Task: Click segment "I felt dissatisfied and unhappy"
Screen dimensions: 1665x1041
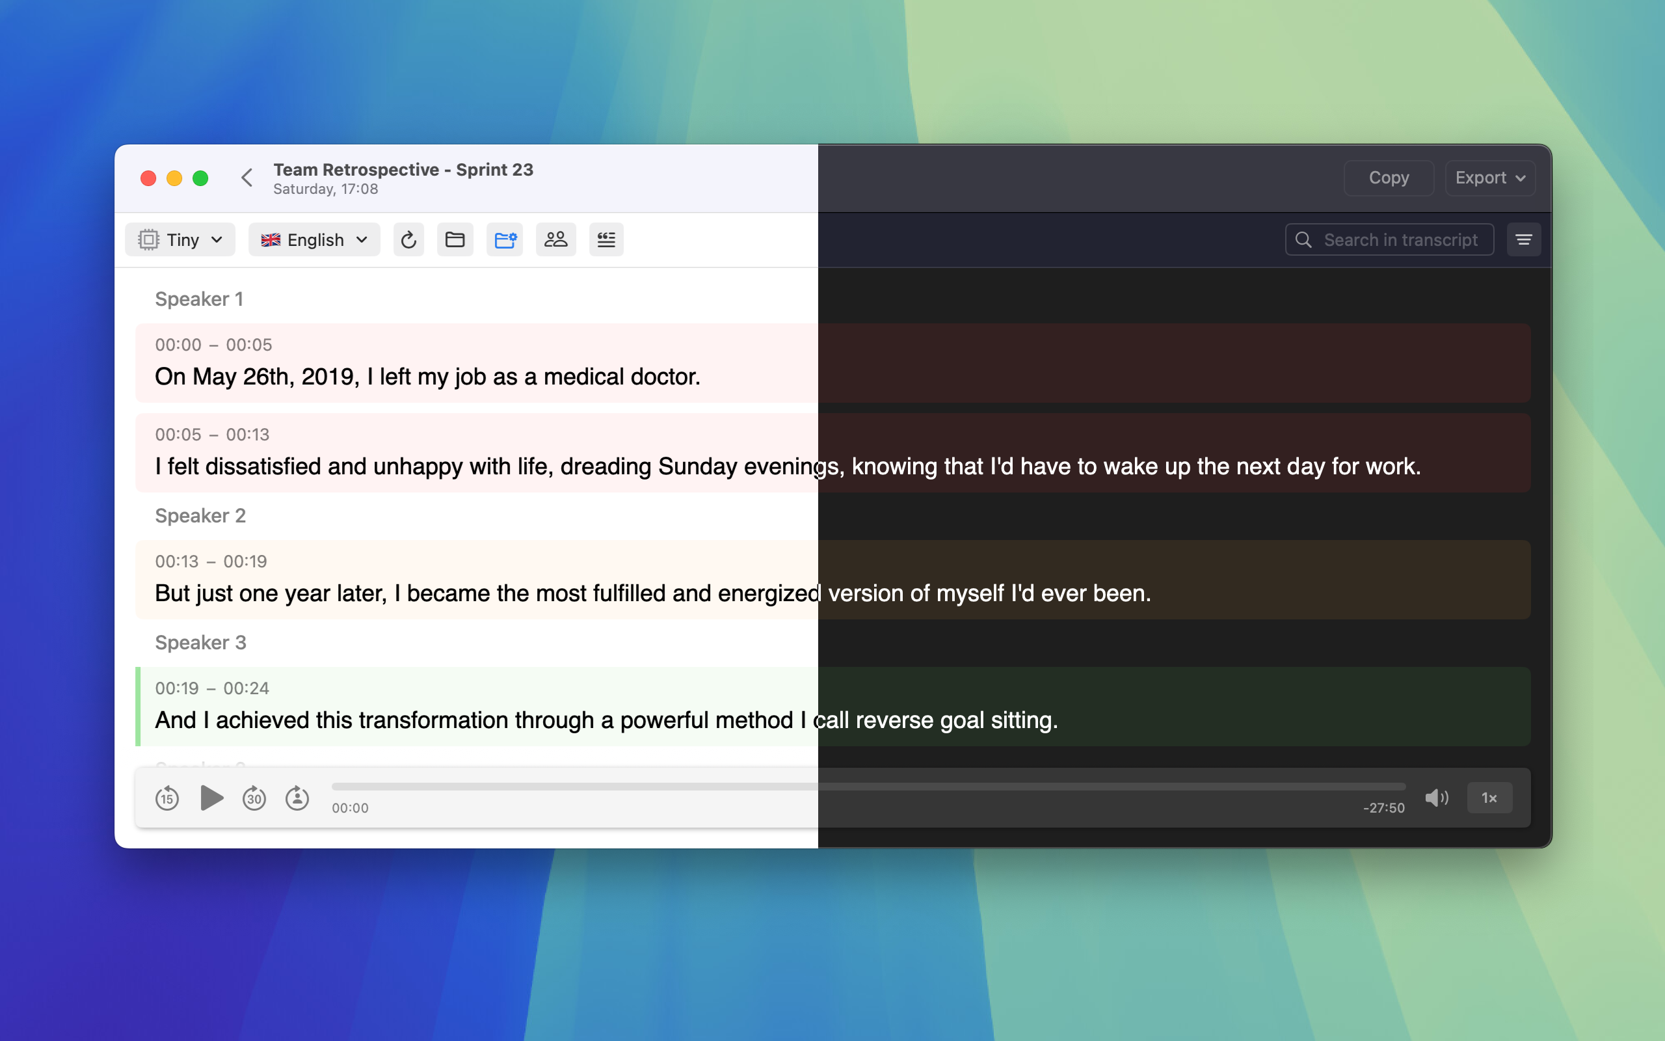Action: tap(833, 452)
